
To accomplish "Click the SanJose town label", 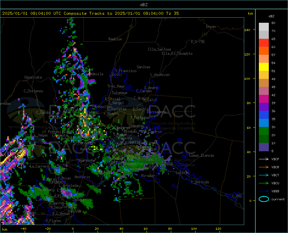I will pos(143,67).
